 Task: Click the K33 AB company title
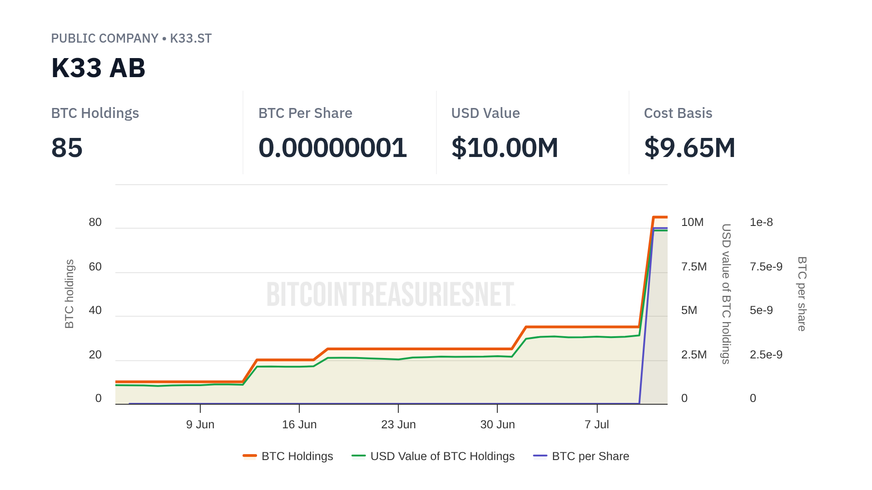coord(98,68)
